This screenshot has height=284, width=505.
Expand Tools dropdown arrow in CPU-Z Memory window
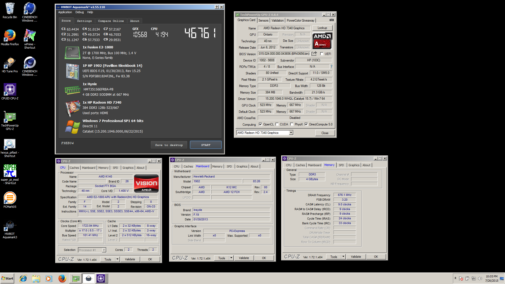click(x=343, y=257)
